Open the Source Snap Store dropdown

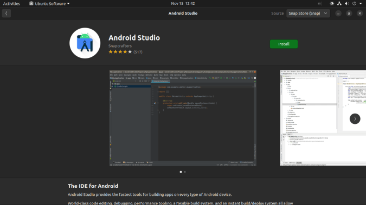click(x=308, y=14)
